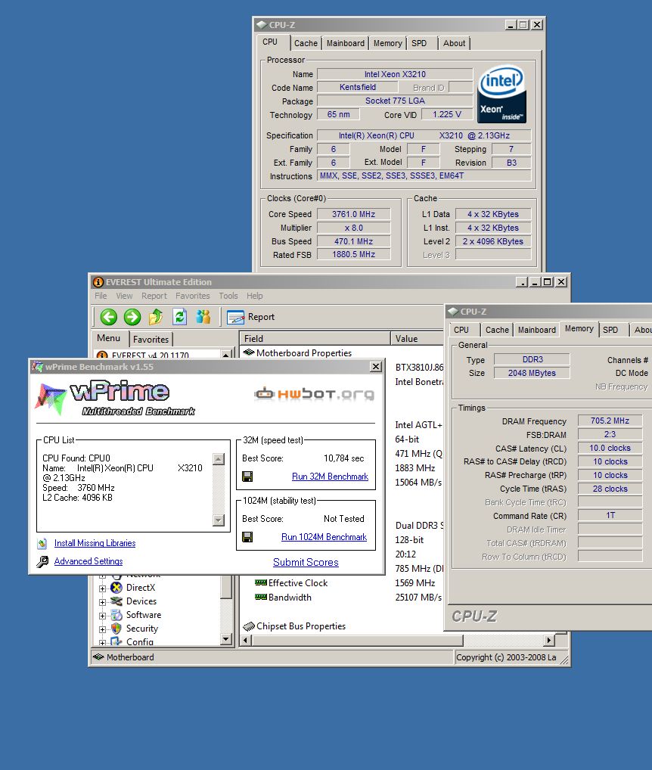This screenshot has width=652, height=770.
Task: Click save icon for 32M best score
Action: coord(247,477)
